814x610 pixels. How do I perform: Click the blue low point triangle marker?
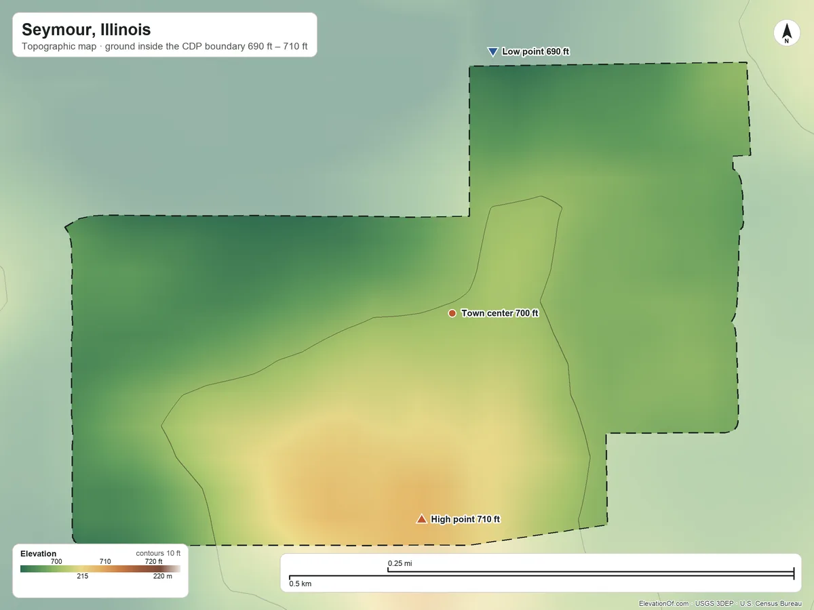tap(493, 52)
